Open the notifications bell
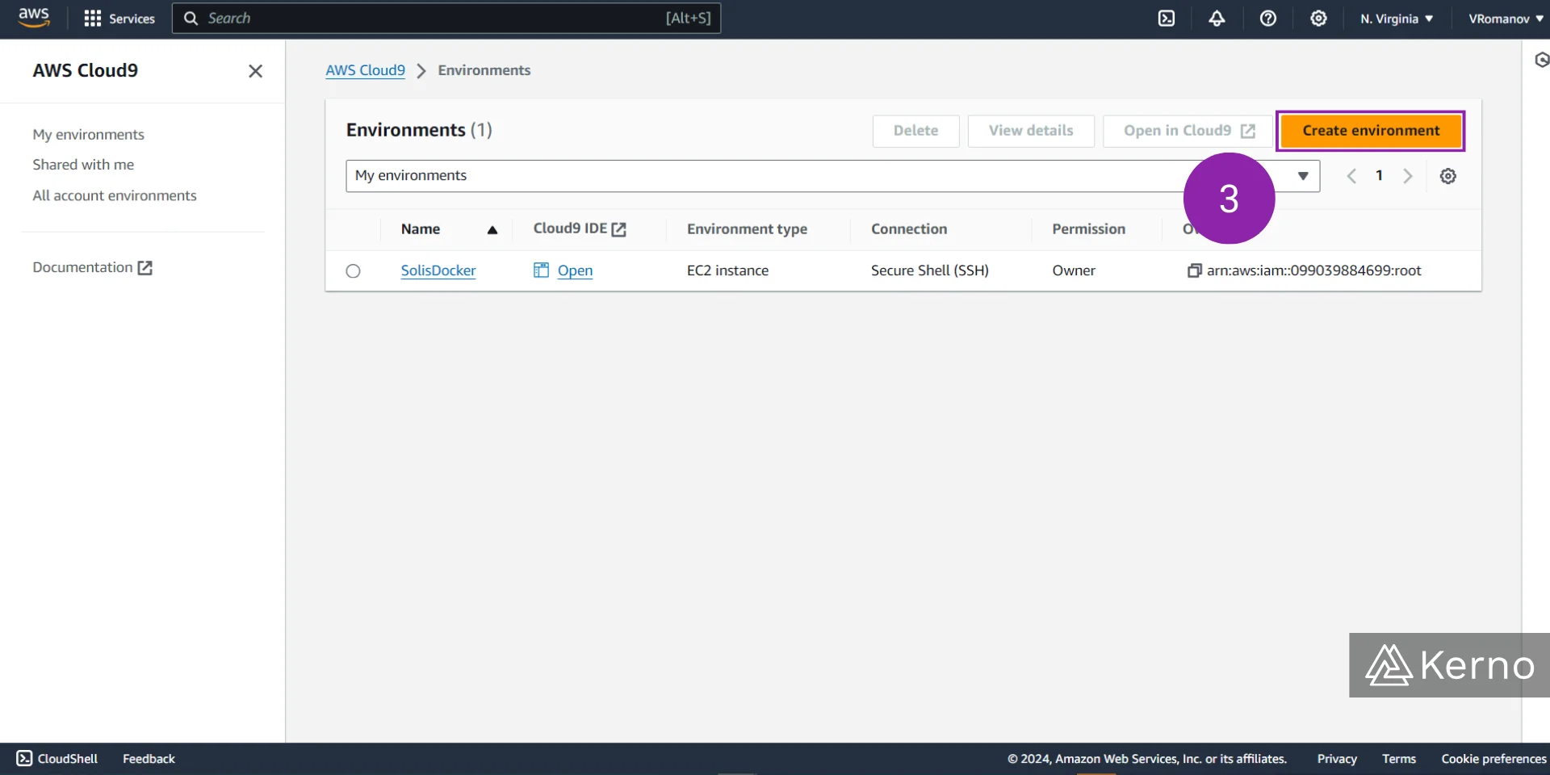 pyautogui.click(x=1217, y=19)
